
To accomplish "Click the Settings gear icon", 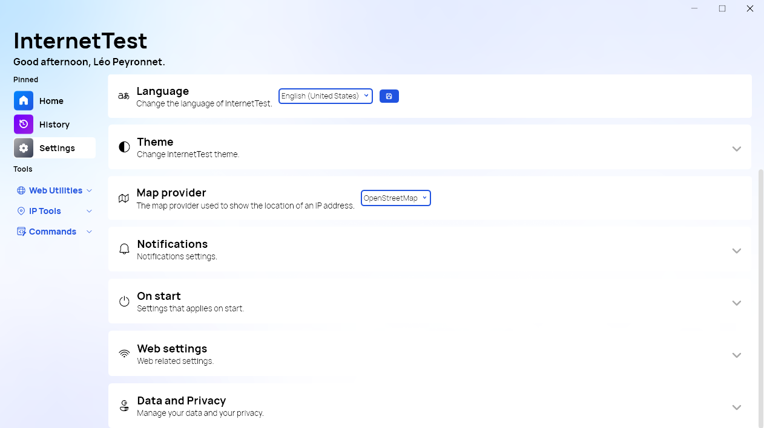I will (24, 148).
